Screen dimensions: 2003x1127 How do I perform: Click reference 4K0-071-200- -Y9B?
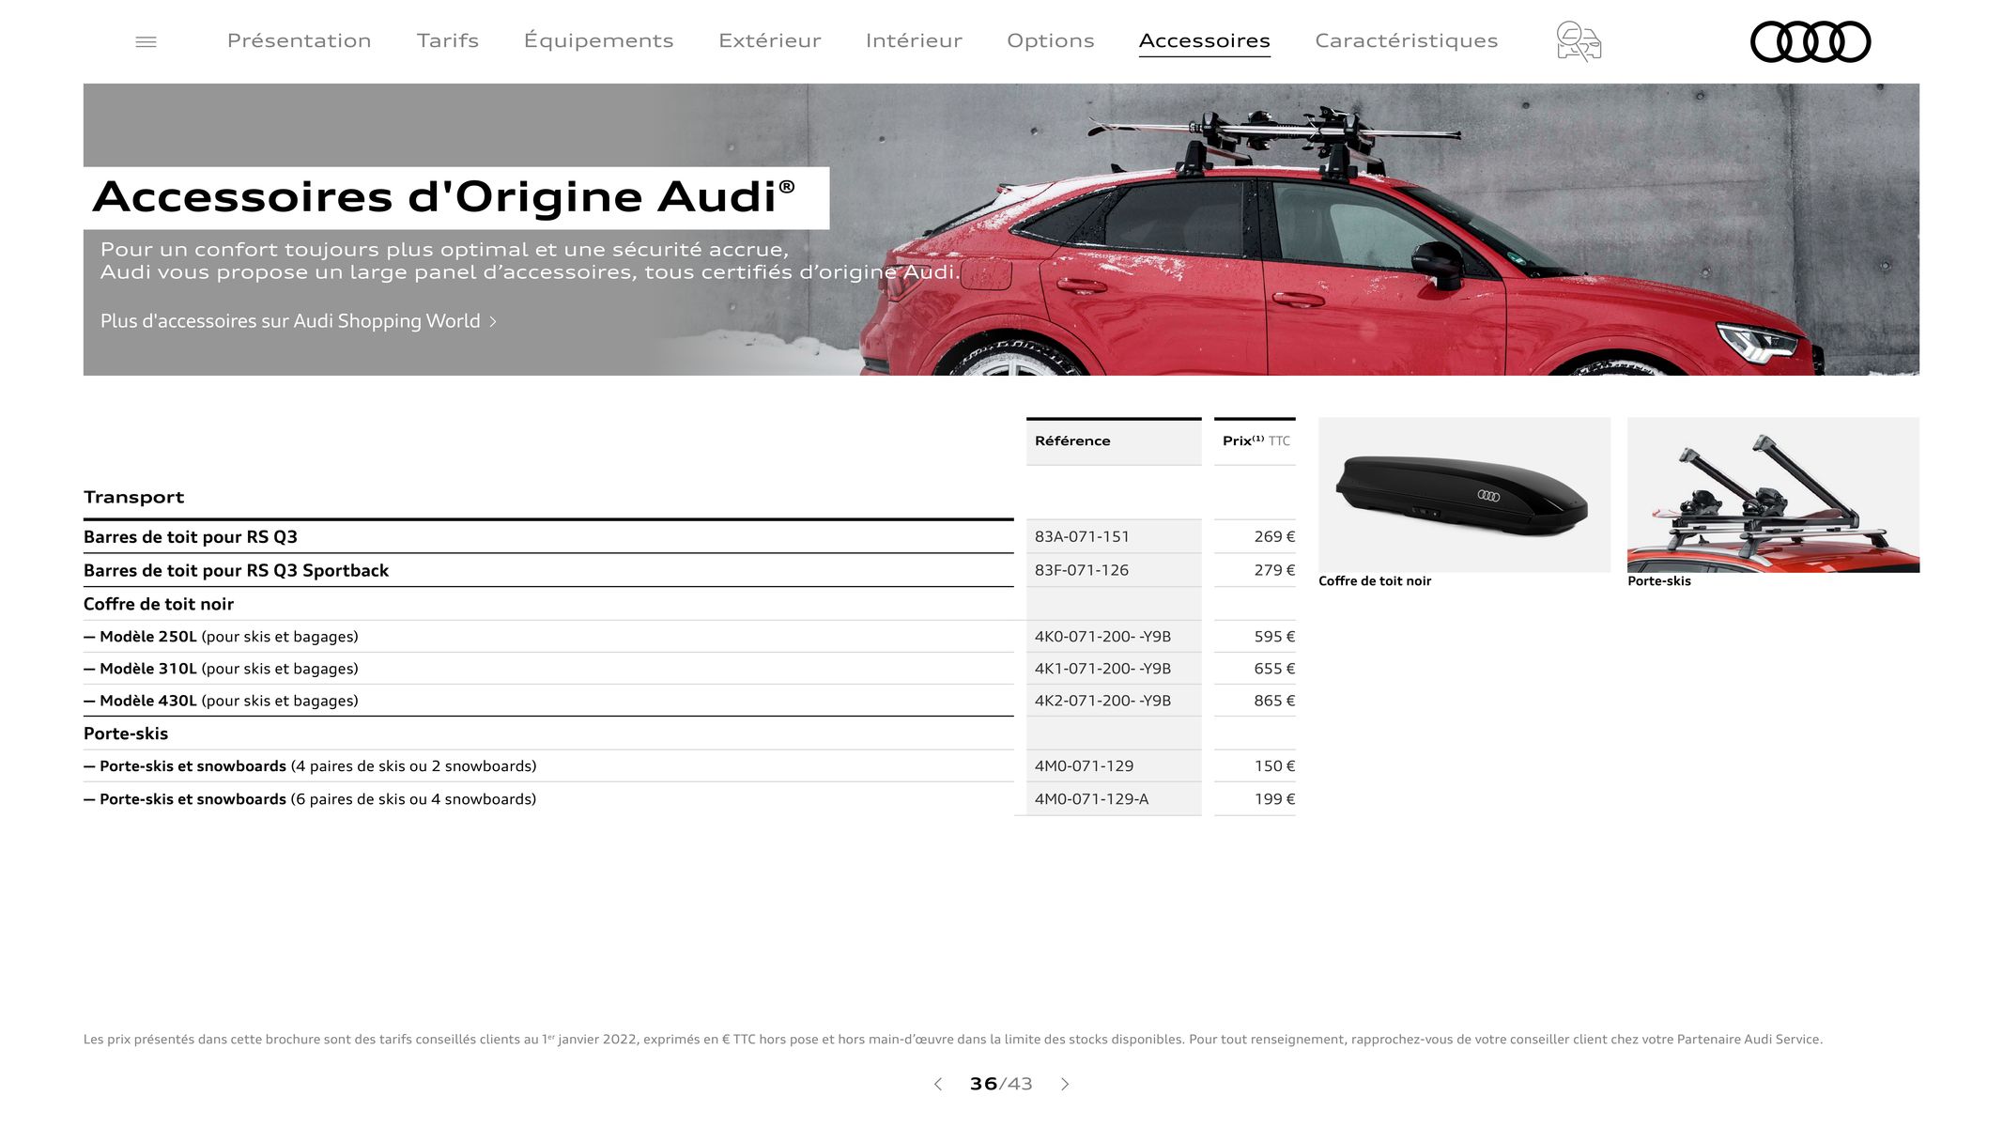tap(1102, 637)
